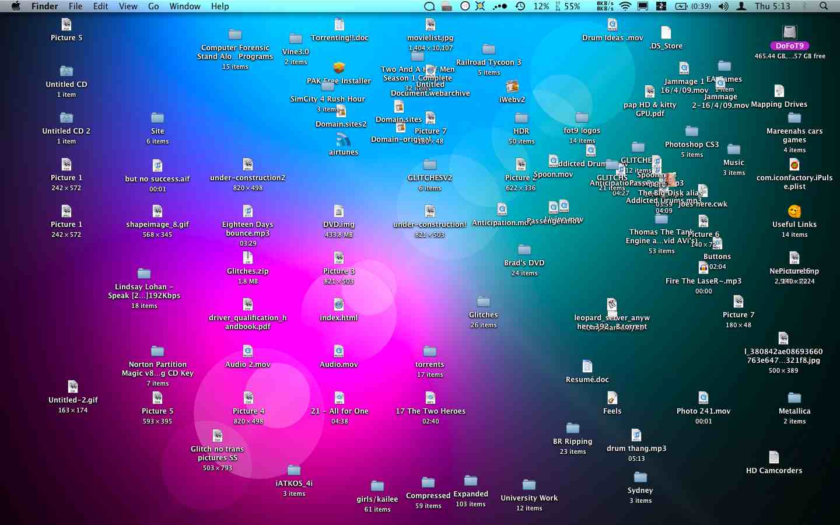Open the Help menu
Viewport: 840px width, 525px height.
(x=220, y=6)
